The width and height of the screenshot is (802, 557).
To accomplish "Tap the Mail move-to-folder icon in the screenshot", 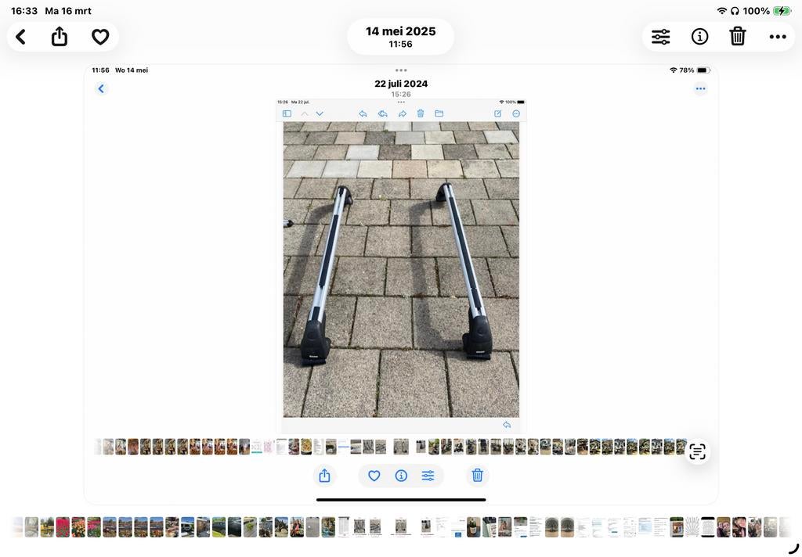I will coord(439,113).
